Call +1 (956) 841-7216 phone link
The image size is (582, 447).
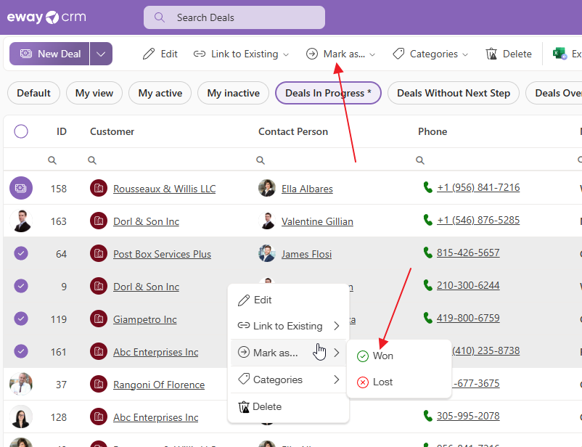pyautogui.click(x=478, y=187)
